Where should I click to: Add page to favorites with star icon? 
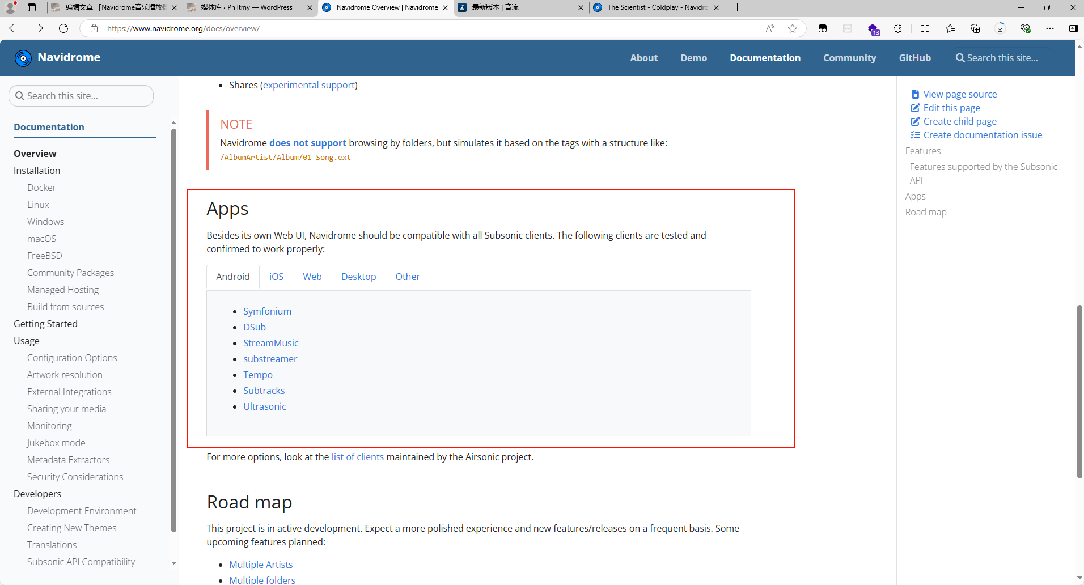click(793, 28)
